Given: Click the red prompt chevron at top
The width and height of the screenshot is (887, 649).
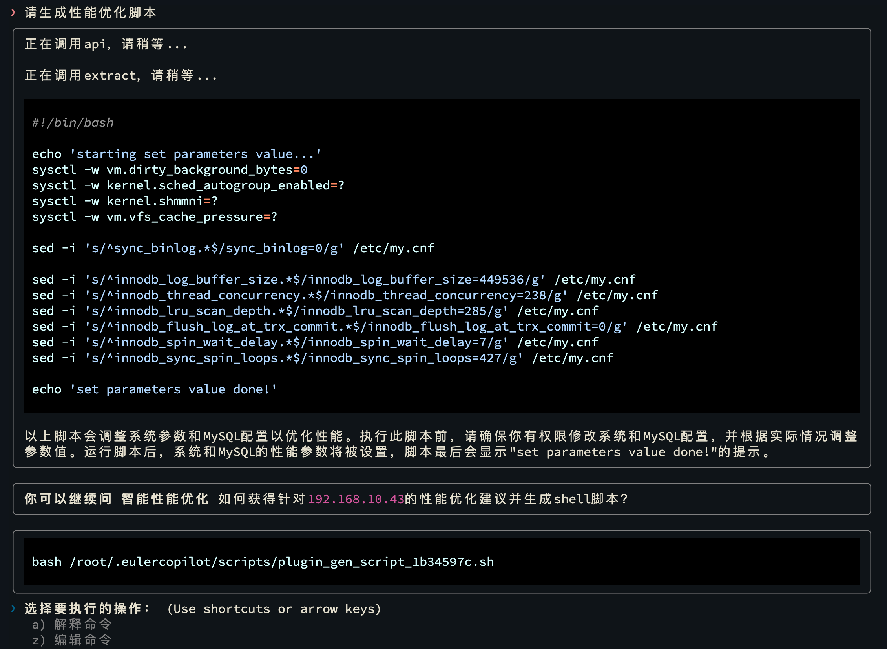Looking at the screenshot, I should pos(13,12).
